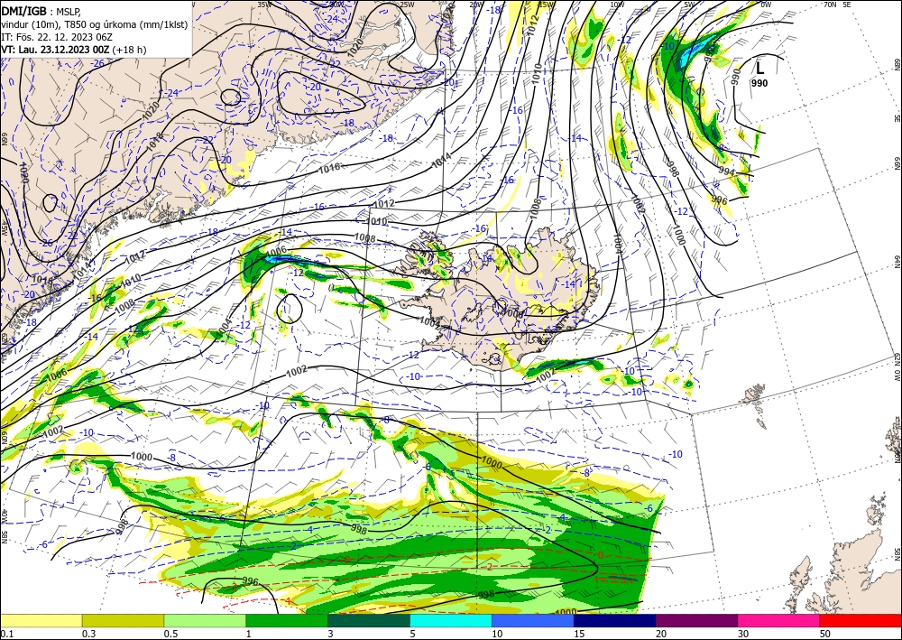Click the '50' legend scale value

(x=825, y=634)
